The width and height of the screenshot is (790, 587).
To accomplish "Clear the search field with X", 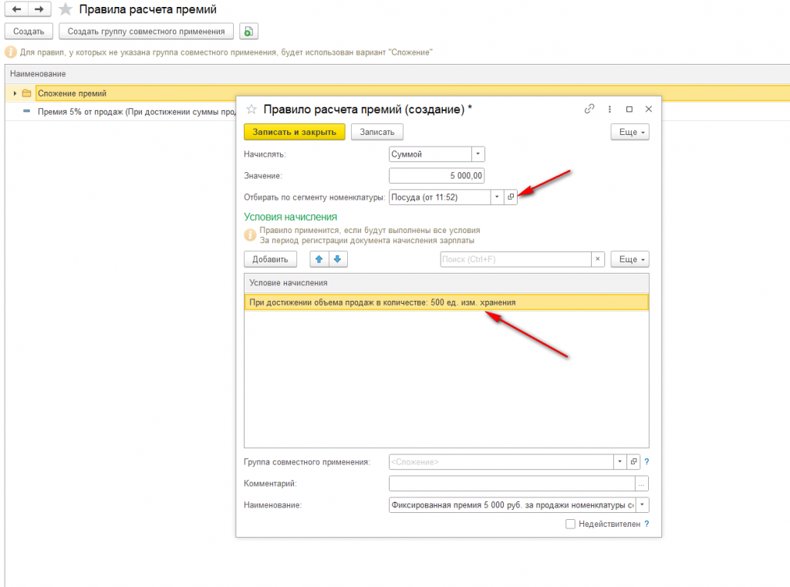I will tap(598, 259).
